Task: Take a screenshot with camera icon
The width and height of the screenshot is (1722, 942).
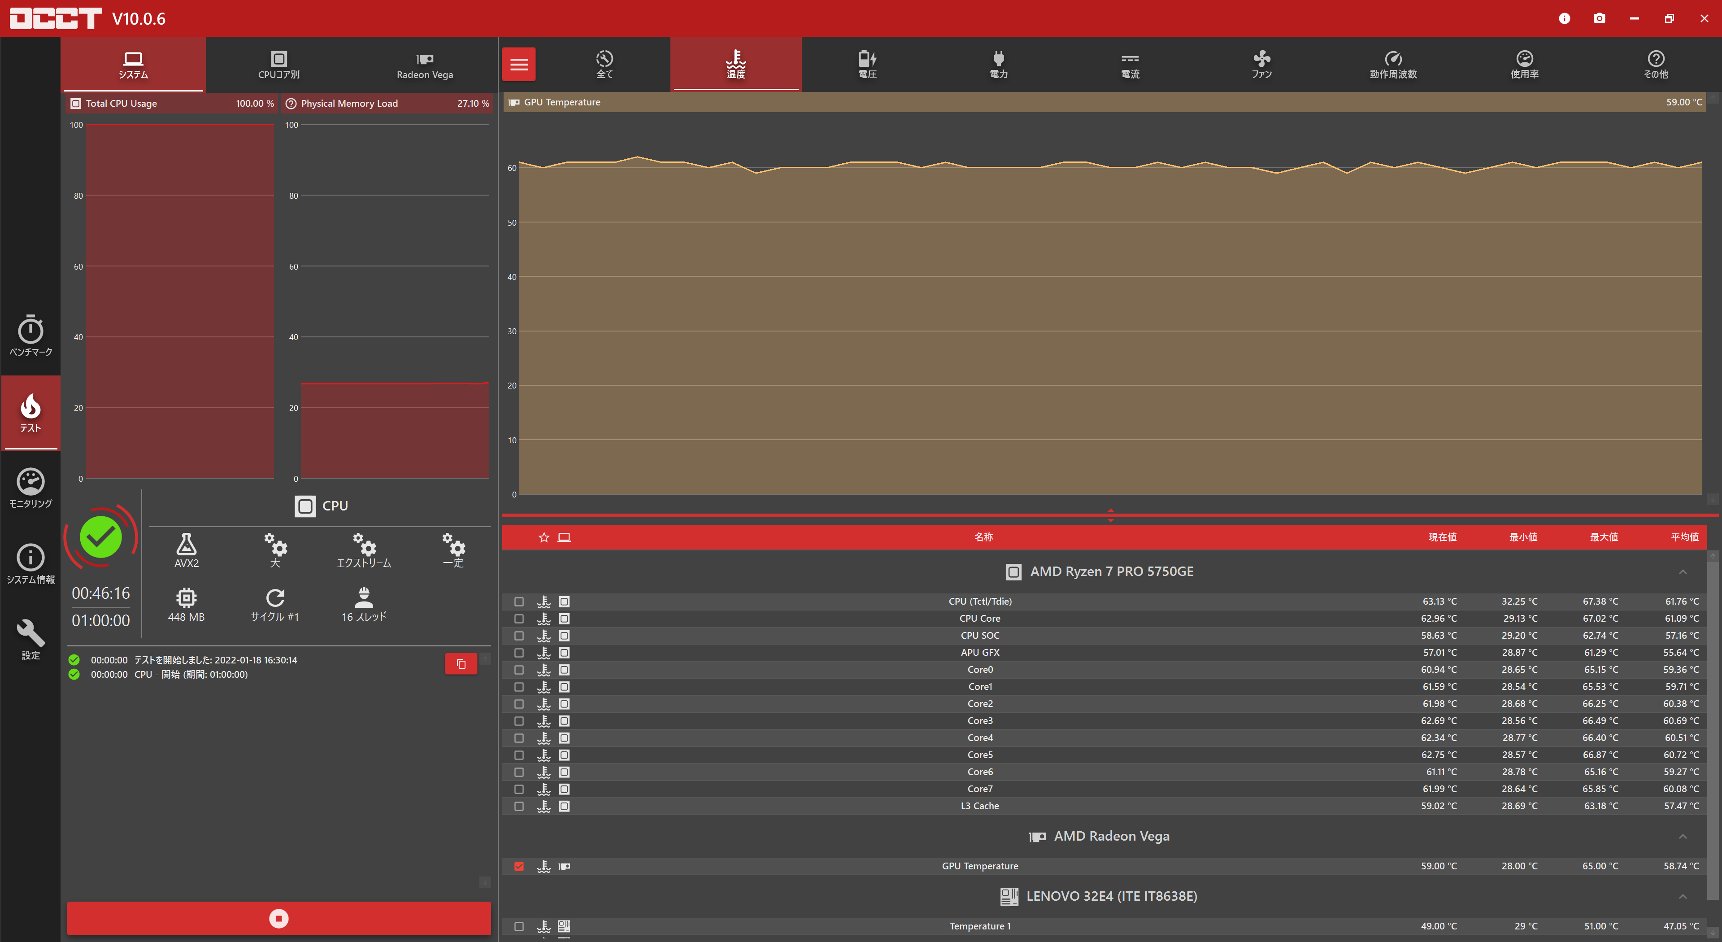Action: pos(1599,18)
